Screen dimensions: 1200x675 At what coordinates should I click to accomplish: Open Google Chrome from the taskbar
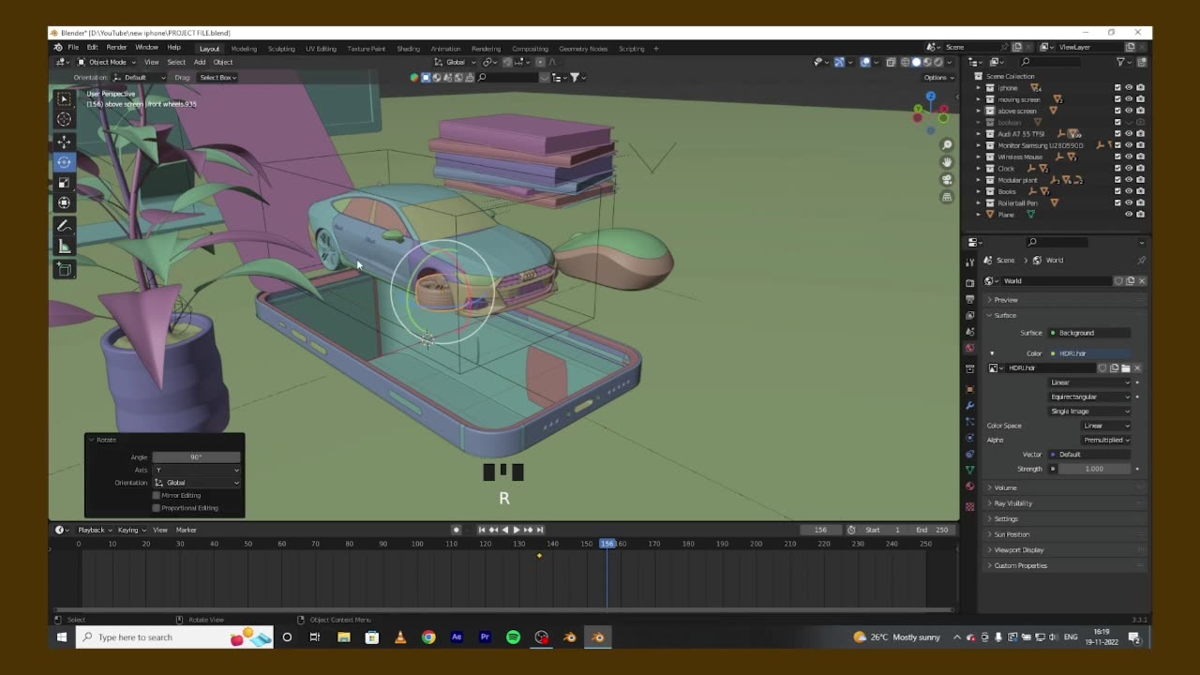[x=428, y=637]
